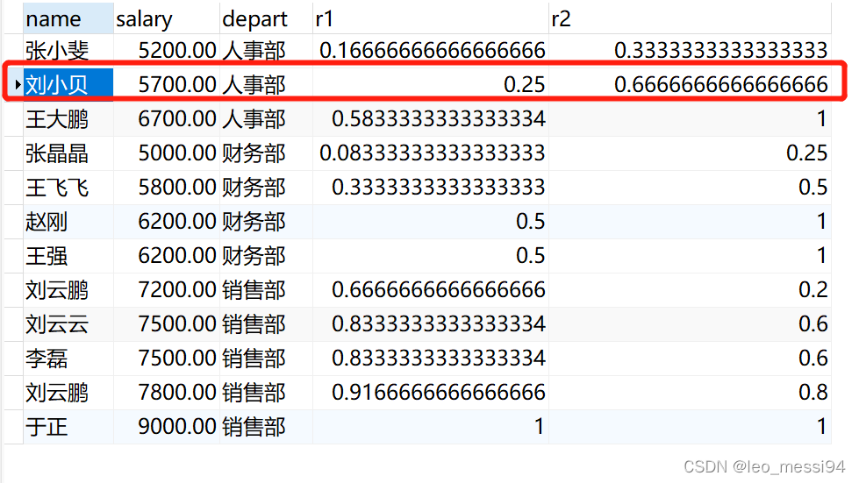The height and width of the screenshot is (483, 859).
Task: Click the salary cell in 王强's row
Action: click(167, 255)
